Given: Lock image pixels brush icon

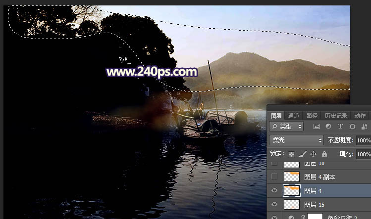Looking at the screenshot, I should coord(303,154).
